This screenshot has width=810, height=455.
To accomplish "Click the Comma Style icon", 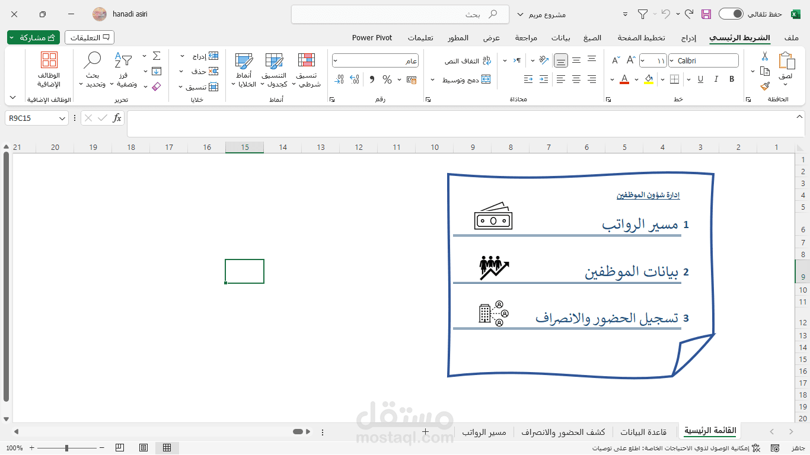I will [372, 79].
